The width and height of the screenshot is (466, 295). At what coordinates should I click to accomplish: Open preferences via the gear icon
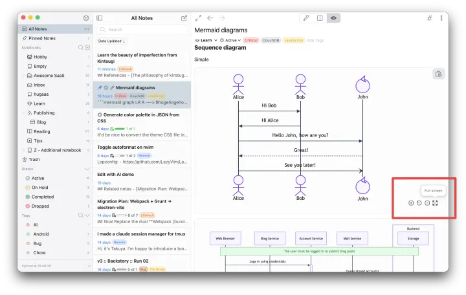coord(86,18)
